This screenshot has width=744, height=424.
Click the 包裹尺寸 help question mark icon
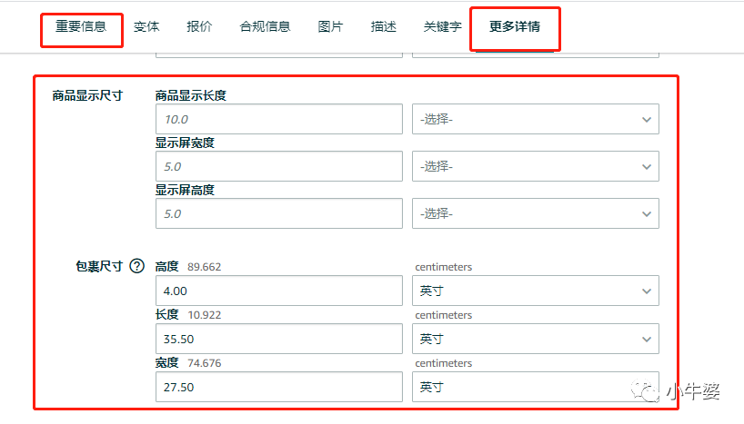[x=137, y=266]
